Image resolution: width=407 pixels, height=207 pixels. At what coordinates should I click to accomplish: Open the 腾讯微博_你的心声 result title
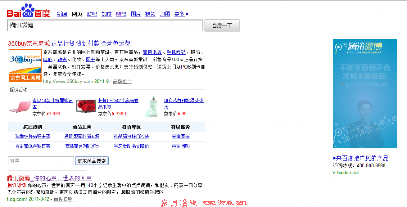49,178
